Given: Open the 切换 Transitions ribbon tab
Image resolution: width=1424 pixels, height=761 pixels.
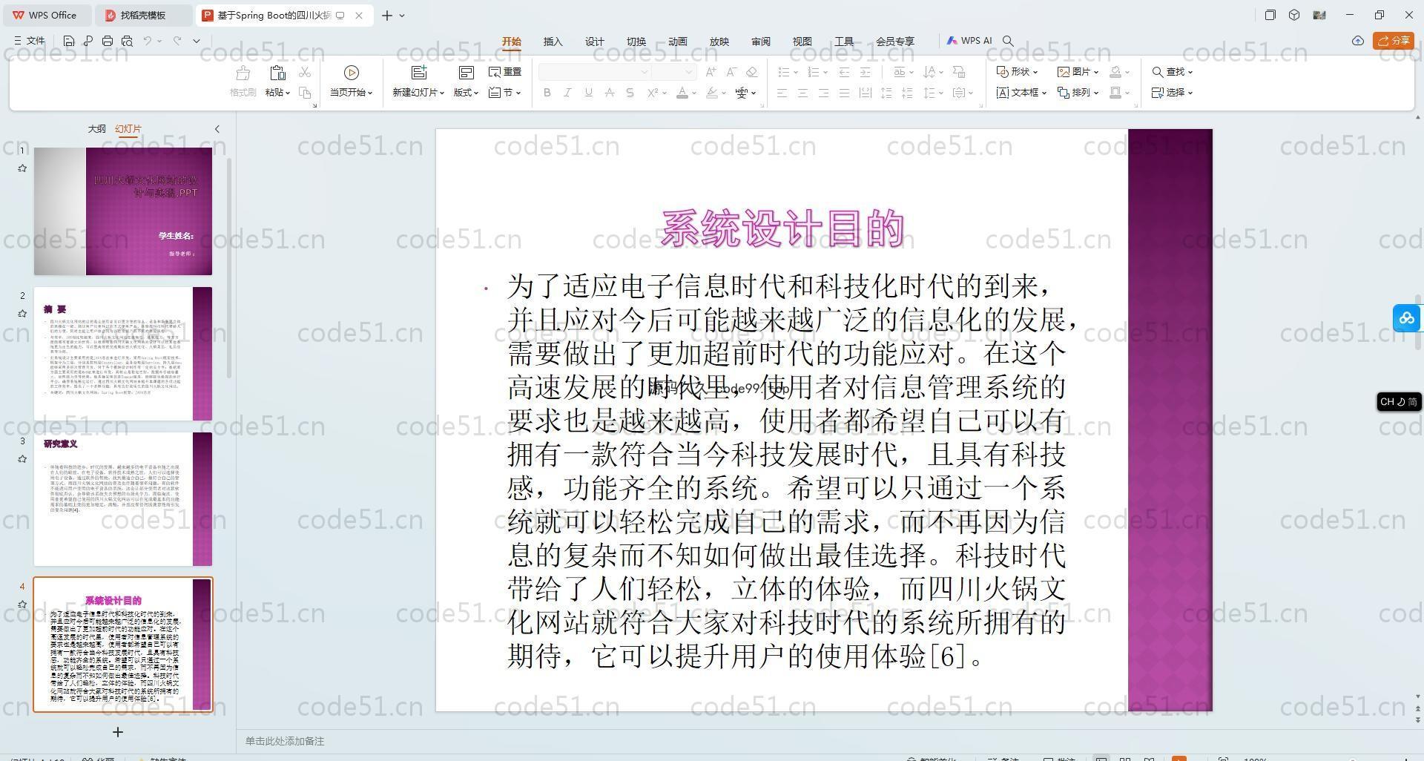Looking at the screenshot, I should (x=636, y=42).
